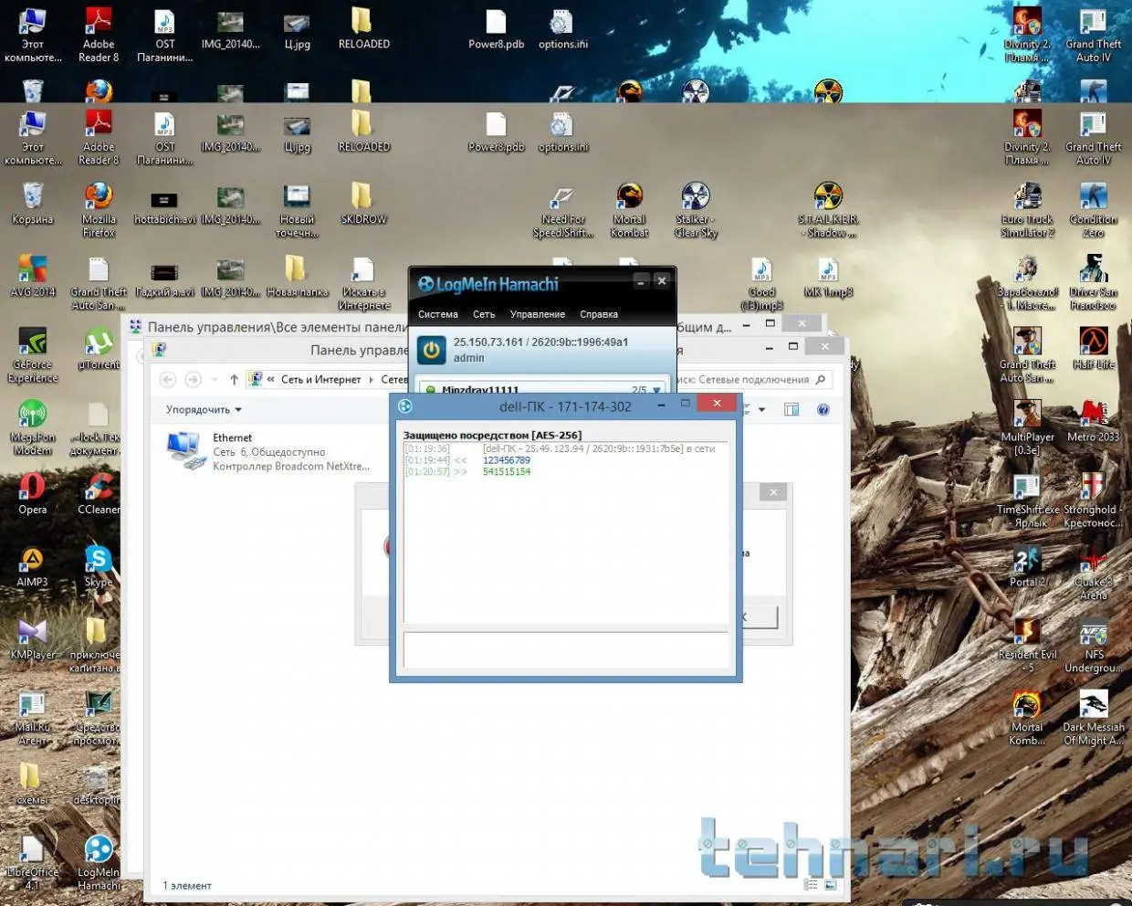
Task: Open Искать в Интернете shortcut
Action: click(363, 282)
